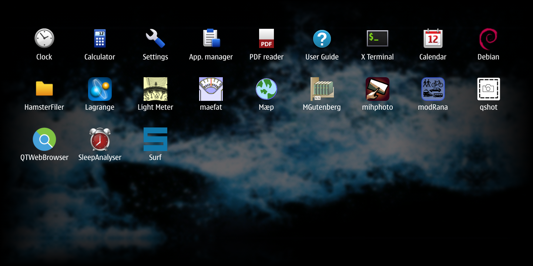Launch the Calculator application
This screenshot has height=266, width=533.
(100, 39)
